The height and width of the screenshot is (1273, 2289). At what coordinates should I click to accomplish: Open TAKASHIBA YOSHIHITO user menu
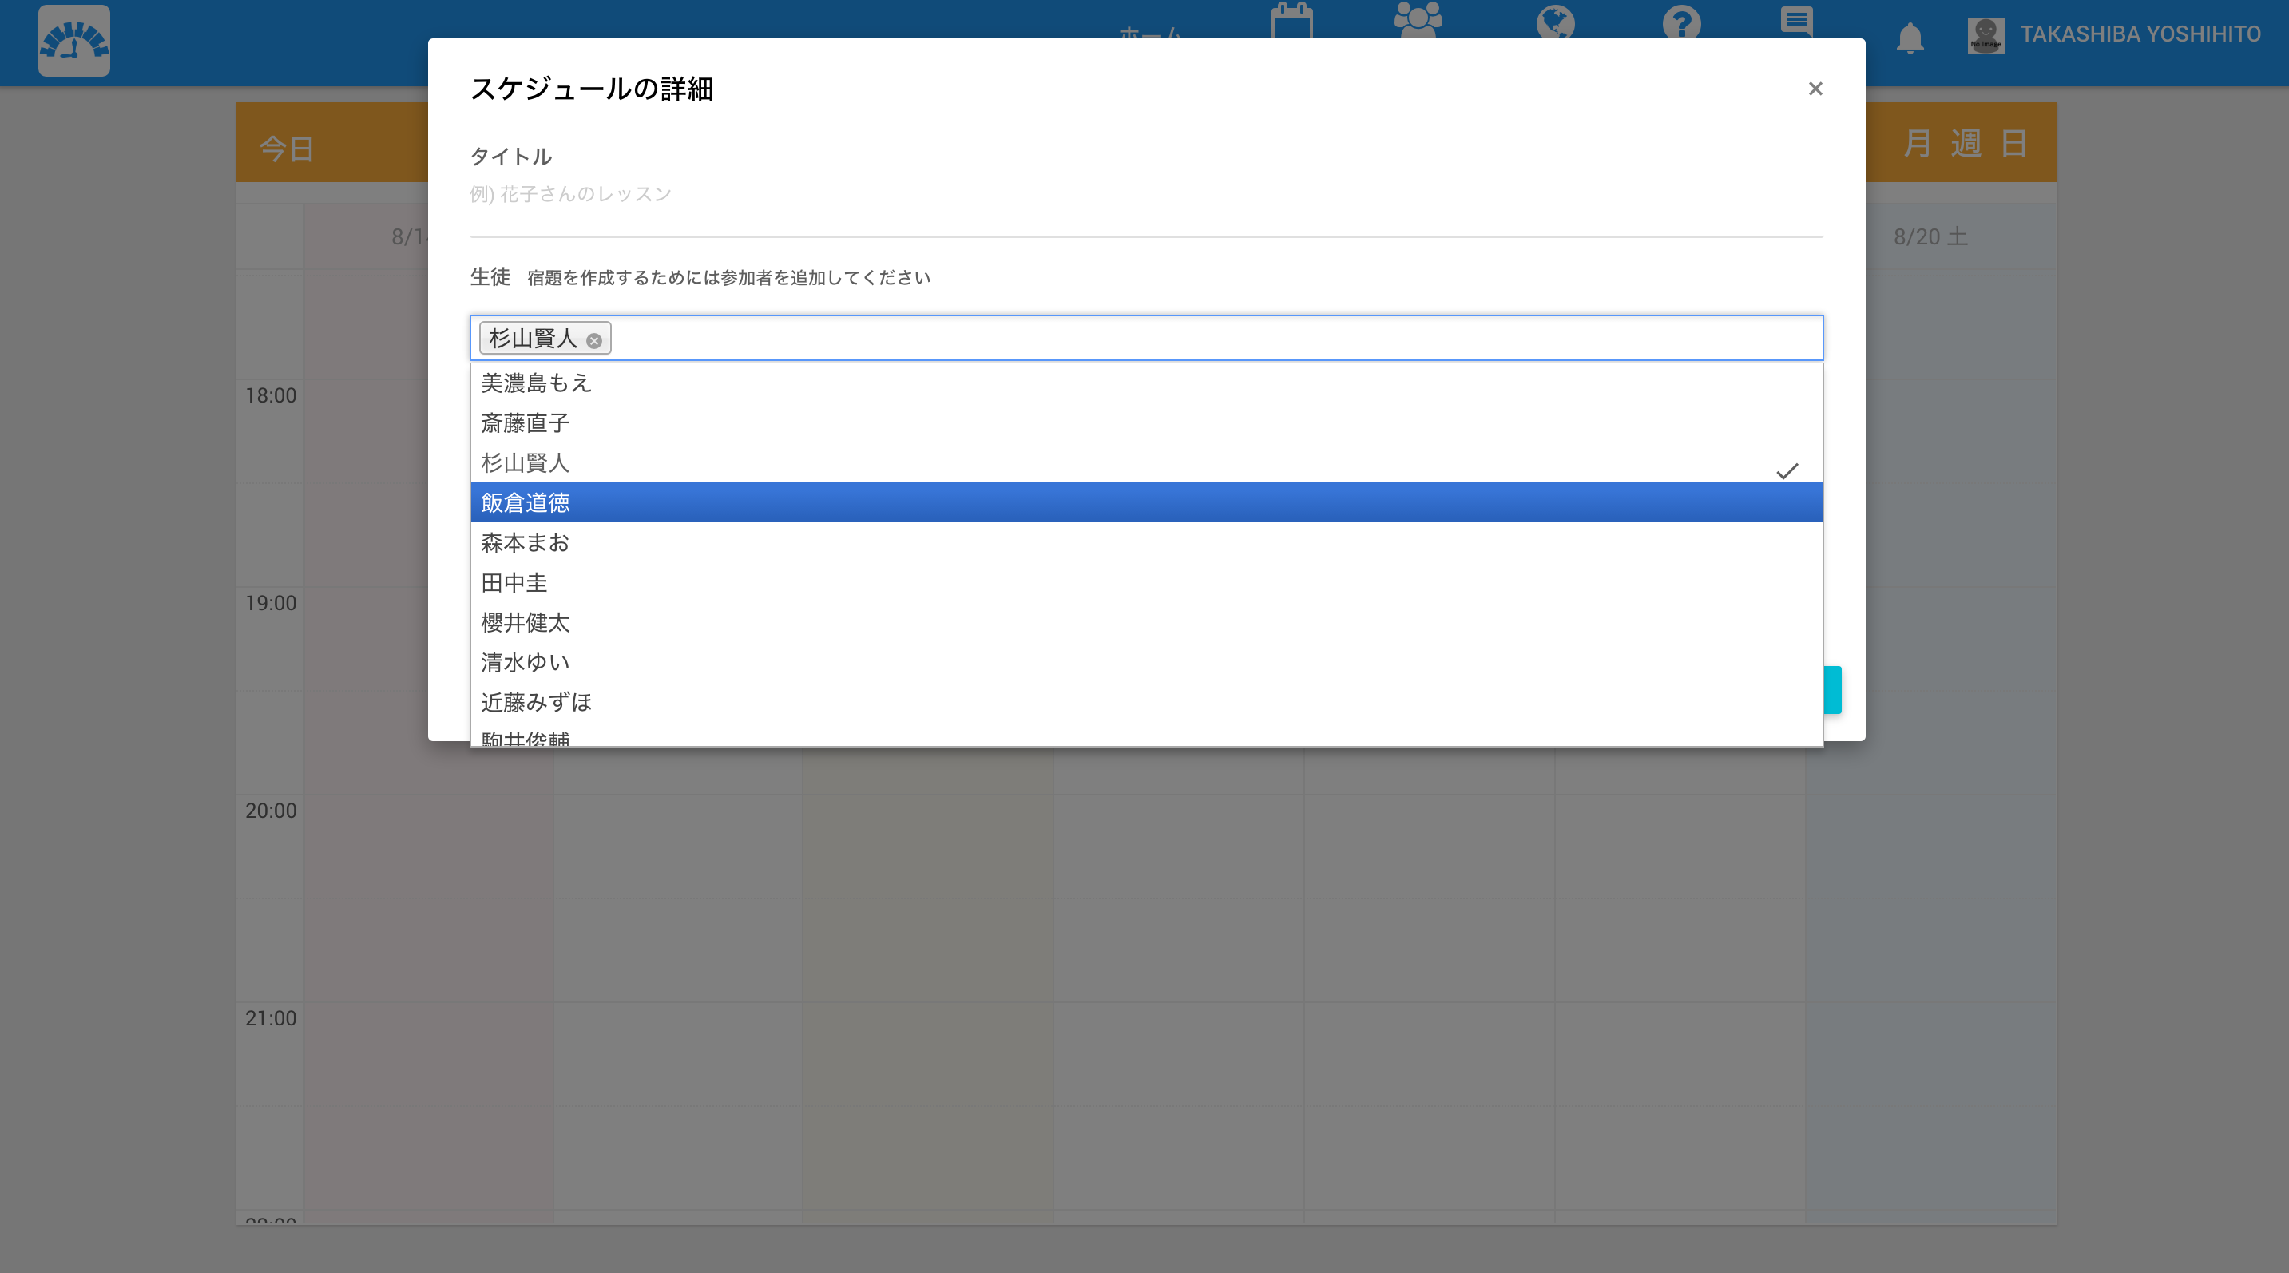[x=2139, y=34]
